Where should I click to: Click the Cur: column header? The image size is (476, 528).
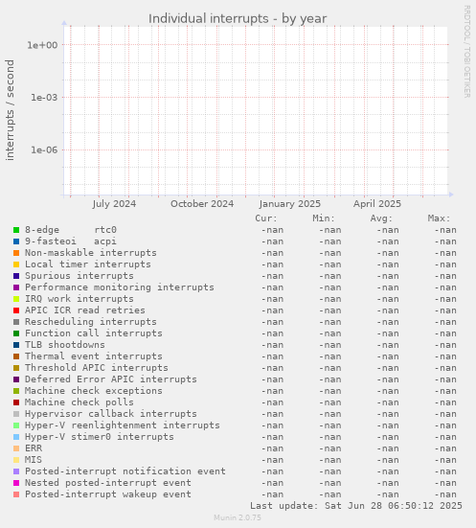point(266,218)
